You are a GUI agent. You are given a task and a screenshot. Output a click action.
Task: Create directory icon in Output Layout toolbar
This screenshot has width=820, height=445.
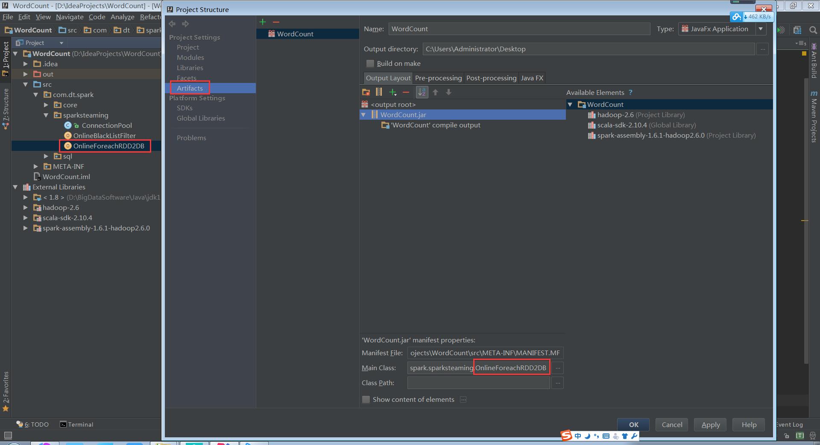366,92
